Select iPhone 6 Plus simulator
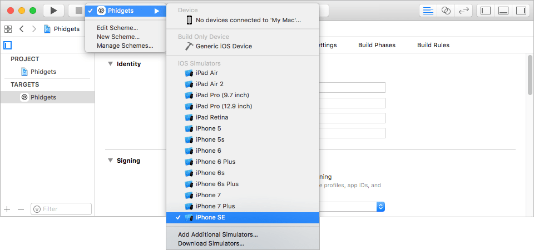 click(x=243, y=162)
